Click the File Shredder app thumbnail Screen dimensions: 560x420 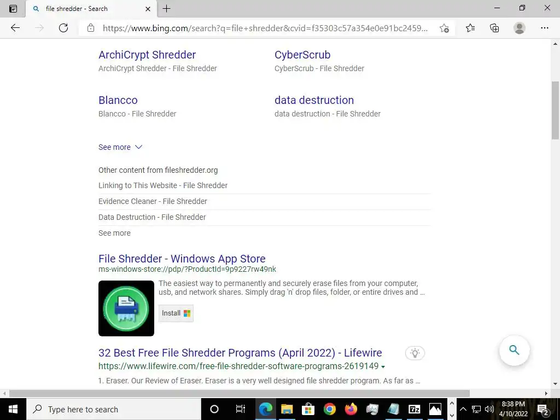pos(126,308)
